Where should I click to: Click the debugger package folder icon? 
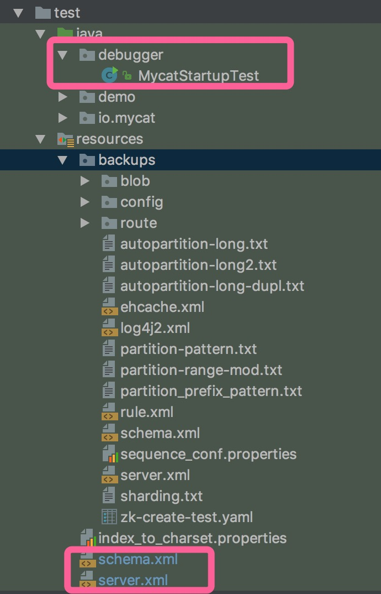coord(87,55)
